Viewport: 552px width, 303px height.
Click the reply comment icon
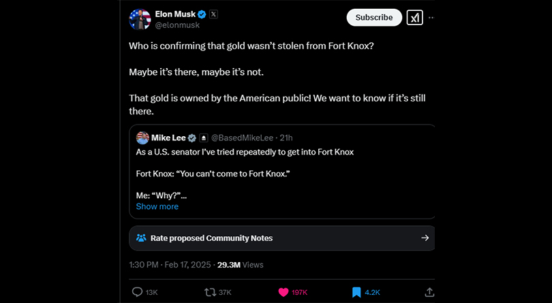[137, 292]
